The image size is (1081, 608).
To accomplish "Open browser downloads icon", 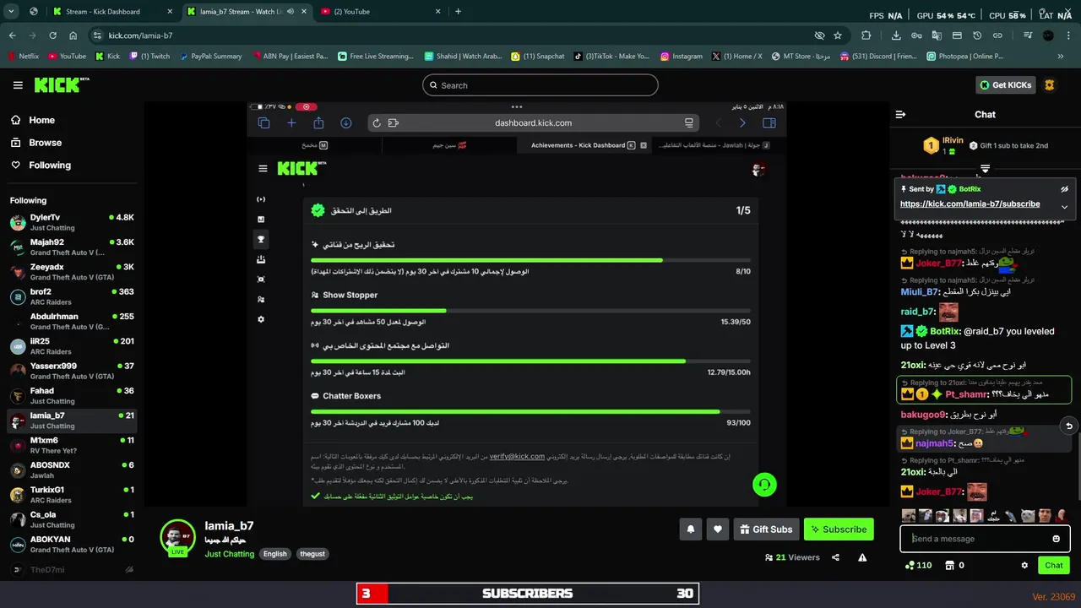I will click(x=896, y=35).
